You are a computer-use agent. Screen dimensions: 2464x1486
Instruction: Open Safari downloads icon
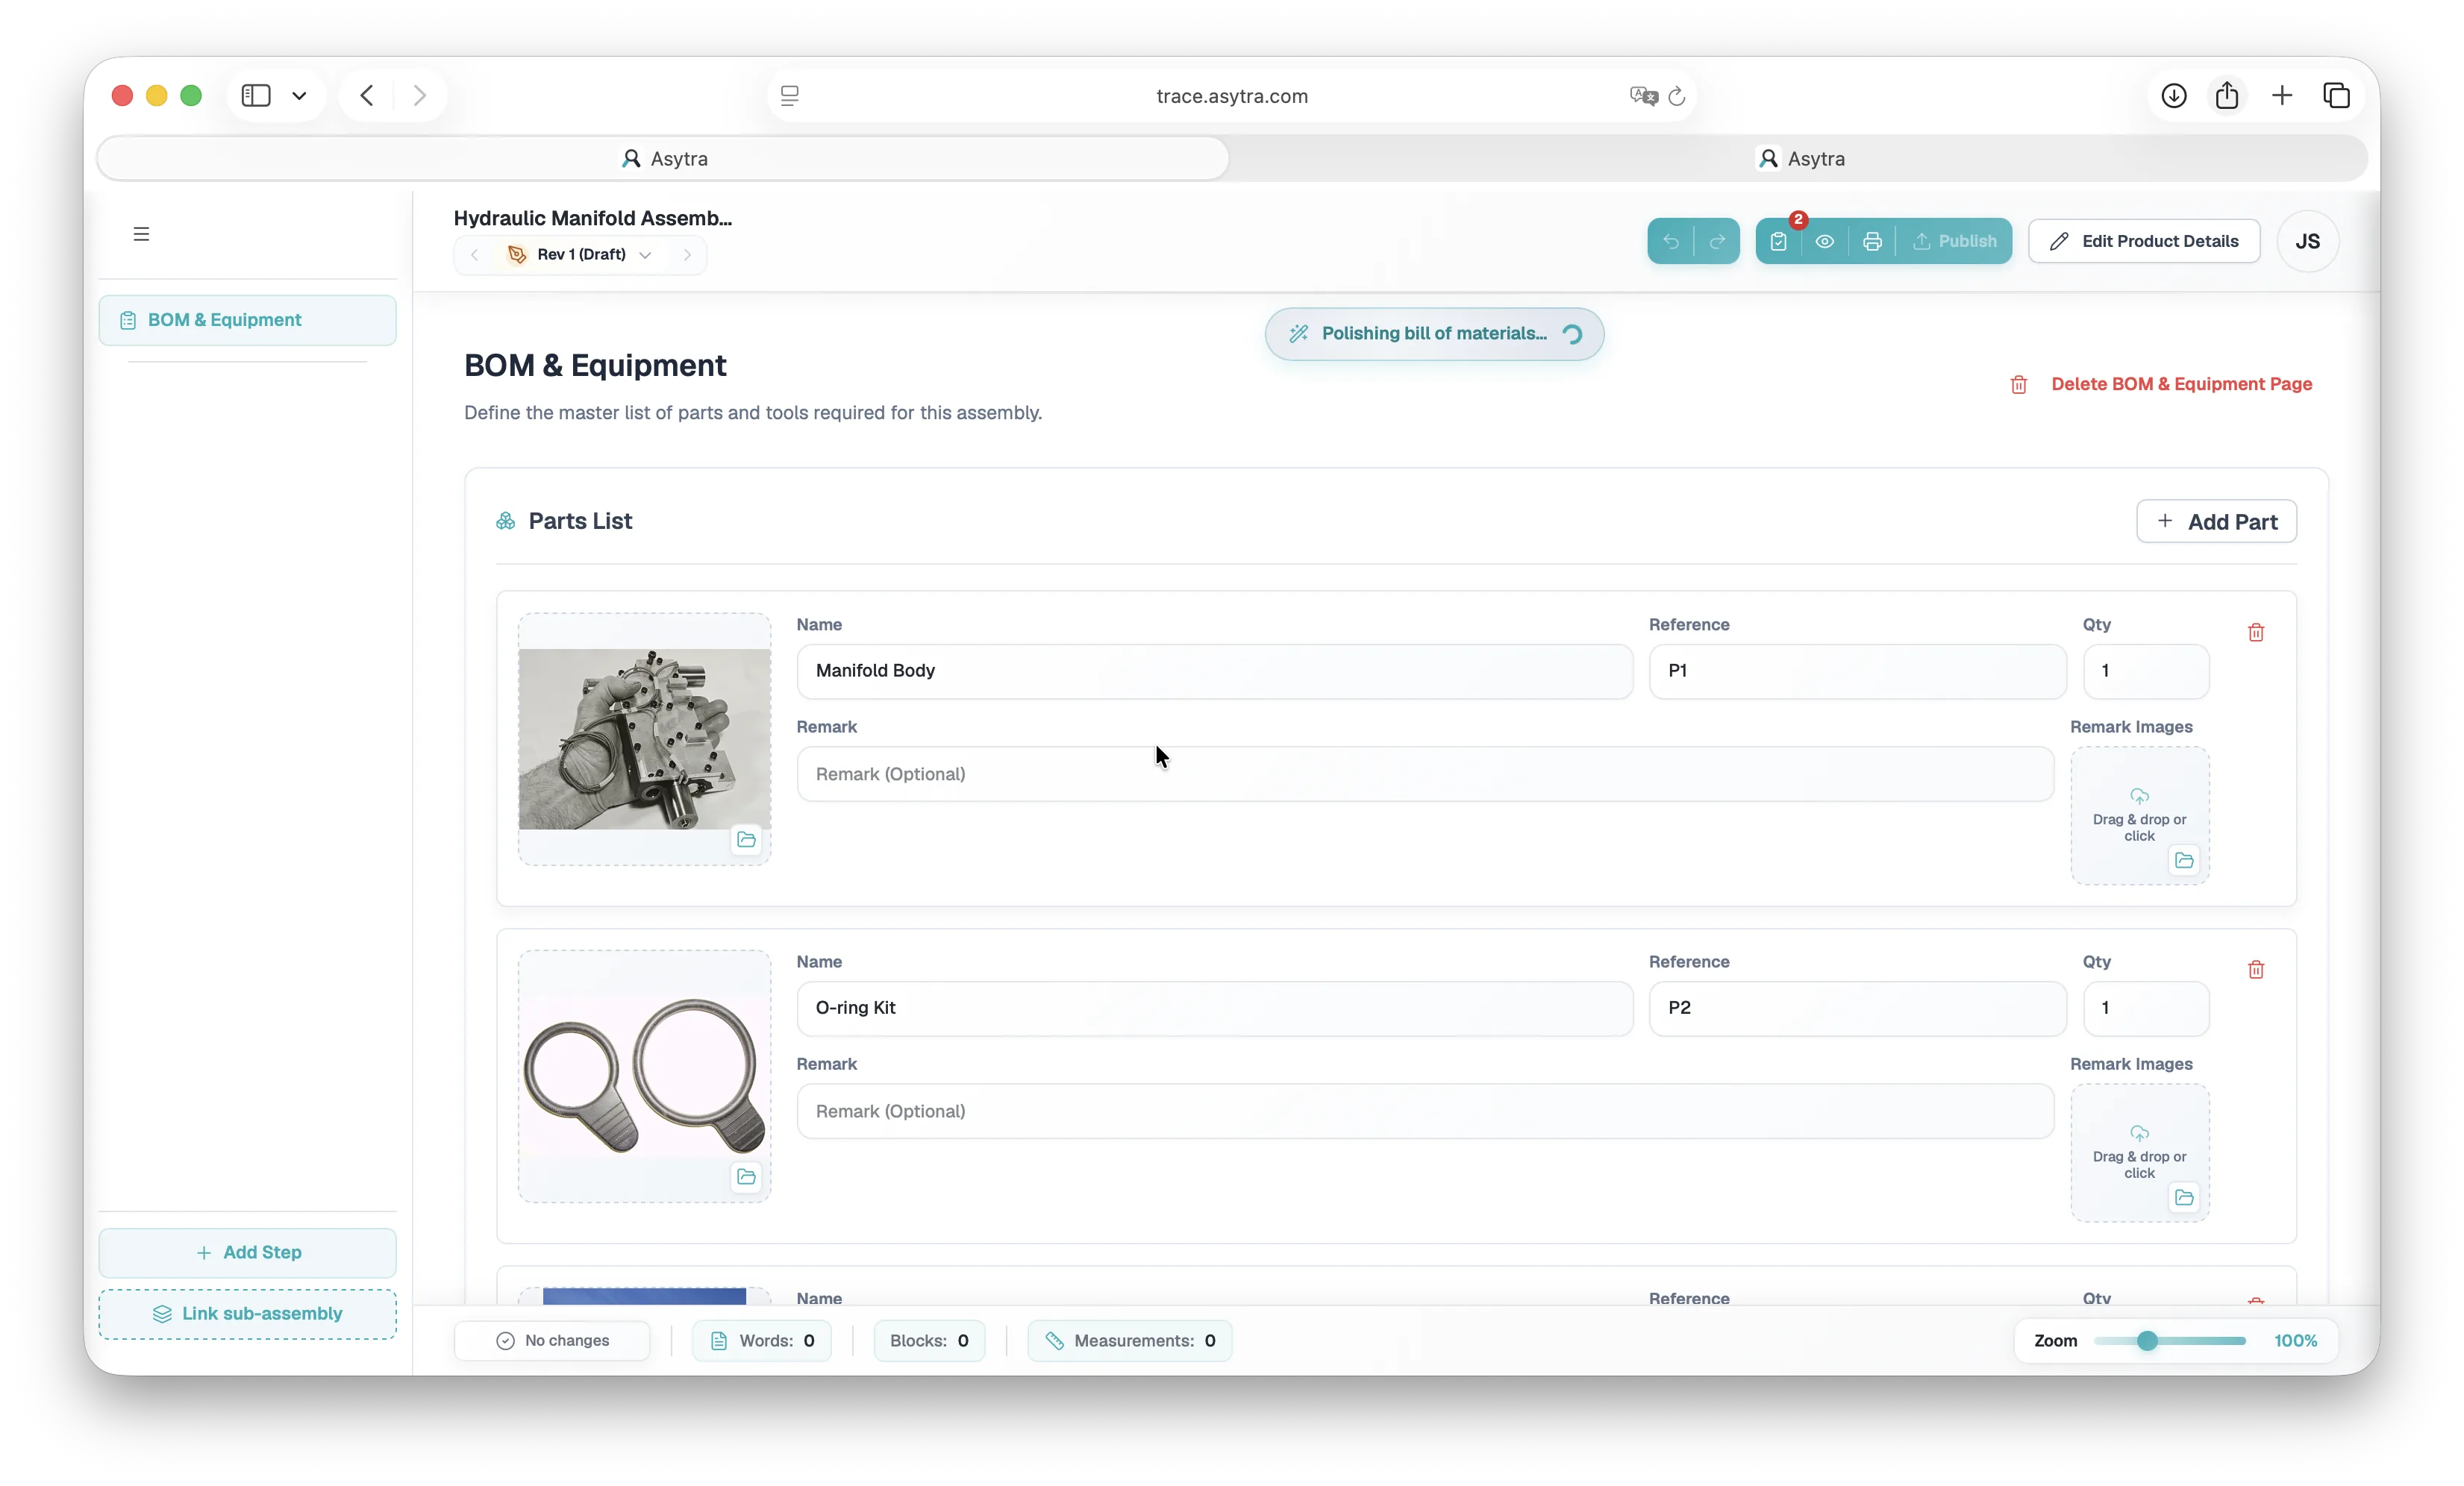coord(2173,95)
